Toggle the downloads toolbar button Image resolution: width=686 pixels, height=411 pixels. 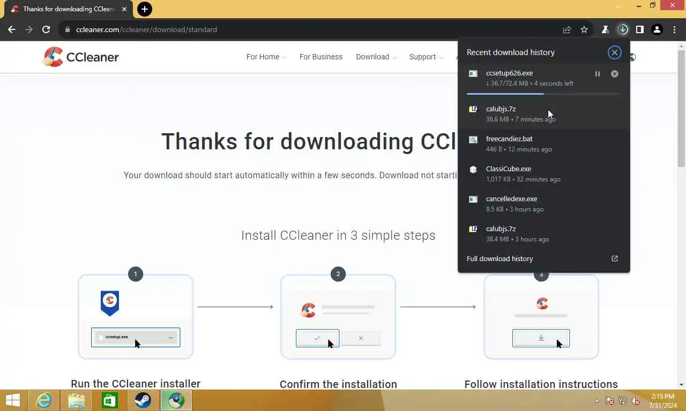622,29
